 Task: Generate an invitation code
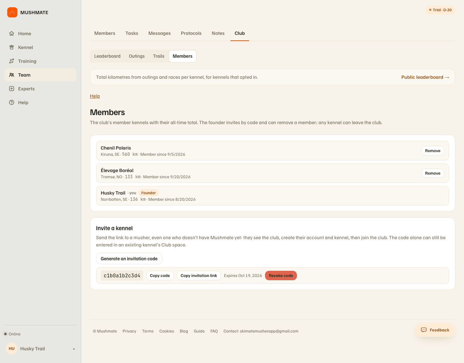(x=129, y=259)
